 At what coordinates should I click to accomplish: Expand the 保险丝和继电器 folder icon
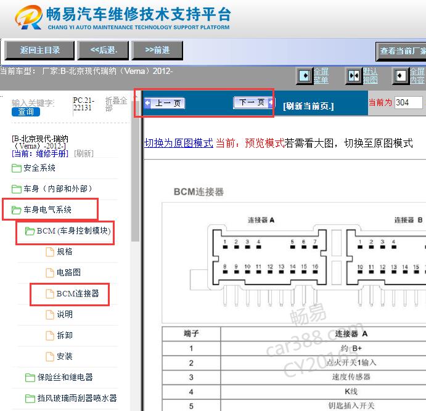point(30,377)
